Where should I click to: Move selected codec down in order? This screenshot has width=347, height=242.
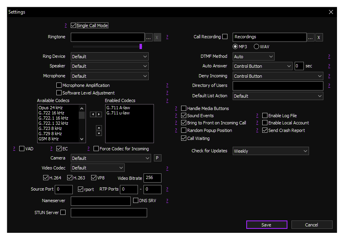pos(99,134)
